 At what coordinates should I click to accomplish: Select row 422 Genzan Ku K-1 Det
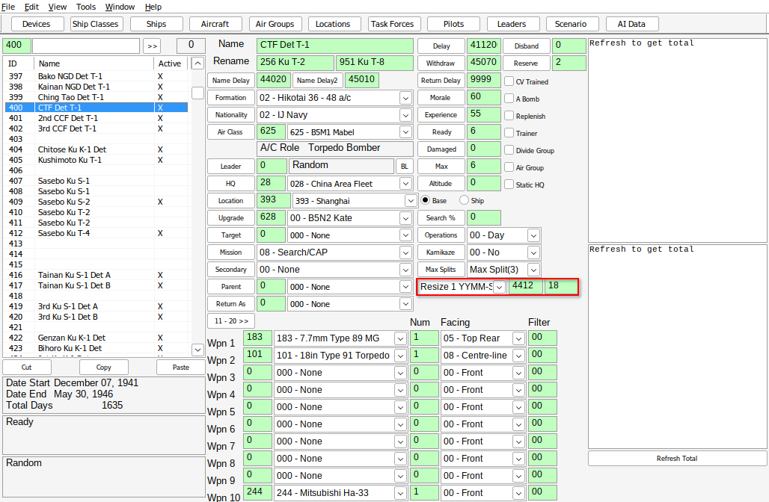tap(96, 338)
